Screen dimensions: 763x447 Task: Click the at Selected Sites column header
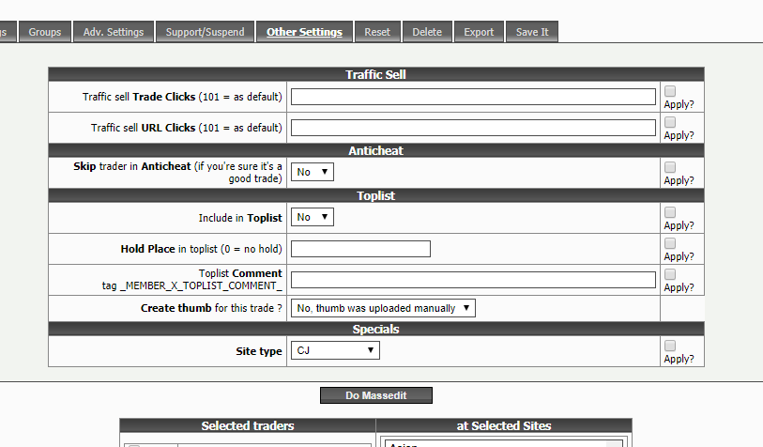504,425
